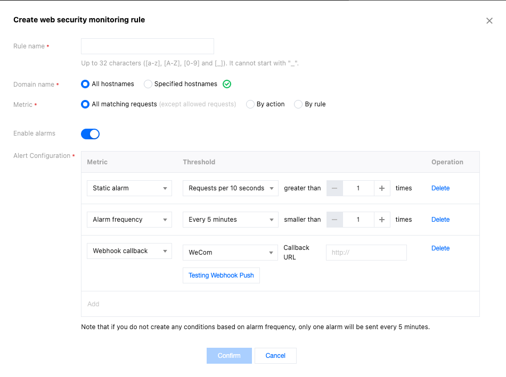Decrease the Static alarm threshold value
The width and height of the screenshot is (506, 377).
click(334, 188)
